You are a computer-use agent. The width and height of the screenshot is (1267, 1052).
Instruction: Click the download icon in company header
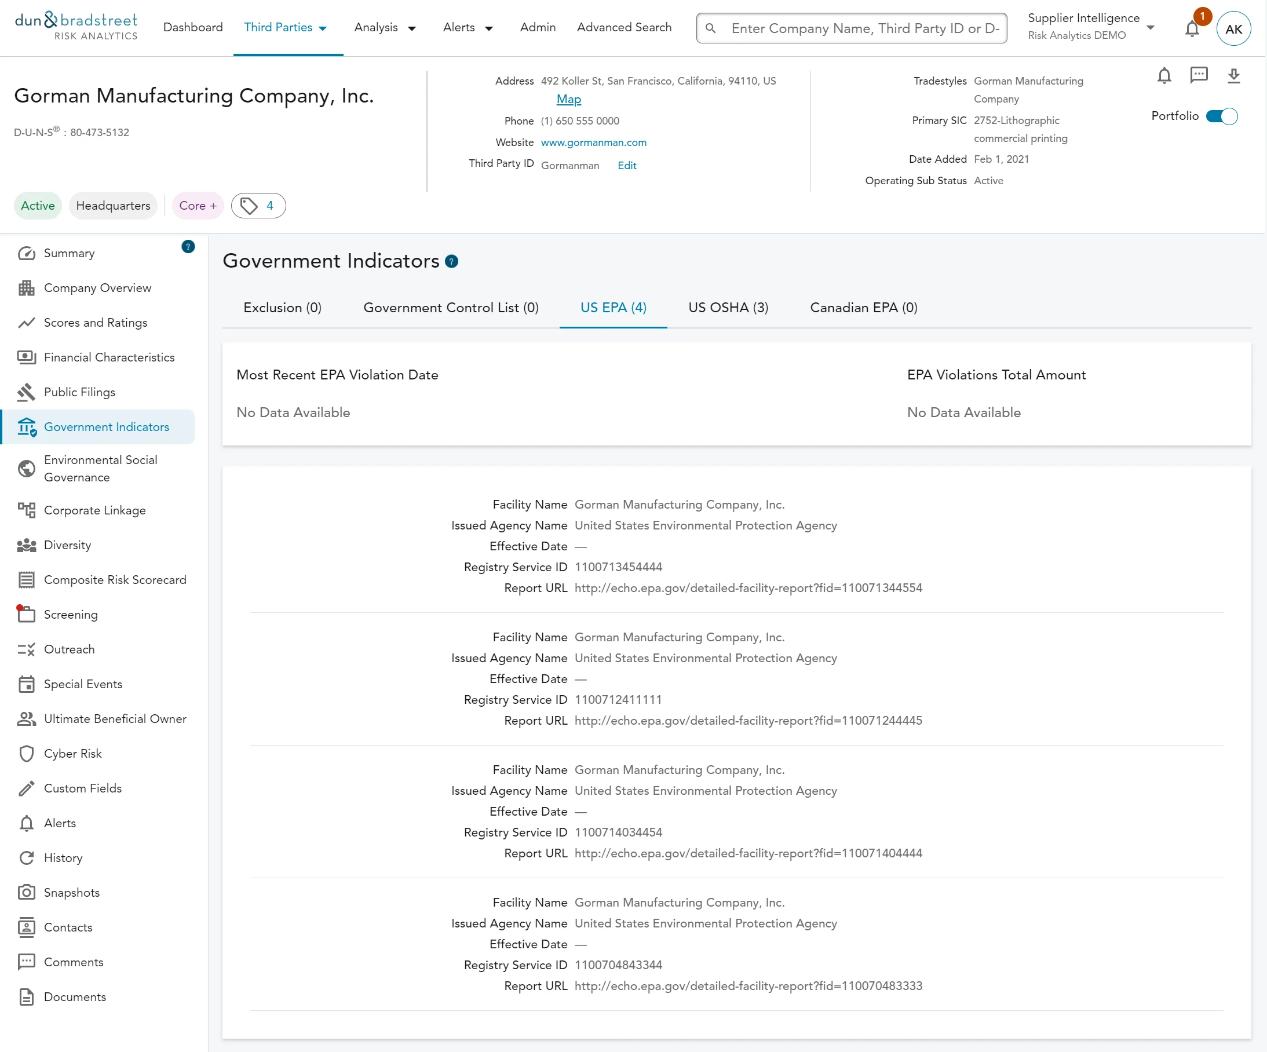click(1234, 75)
